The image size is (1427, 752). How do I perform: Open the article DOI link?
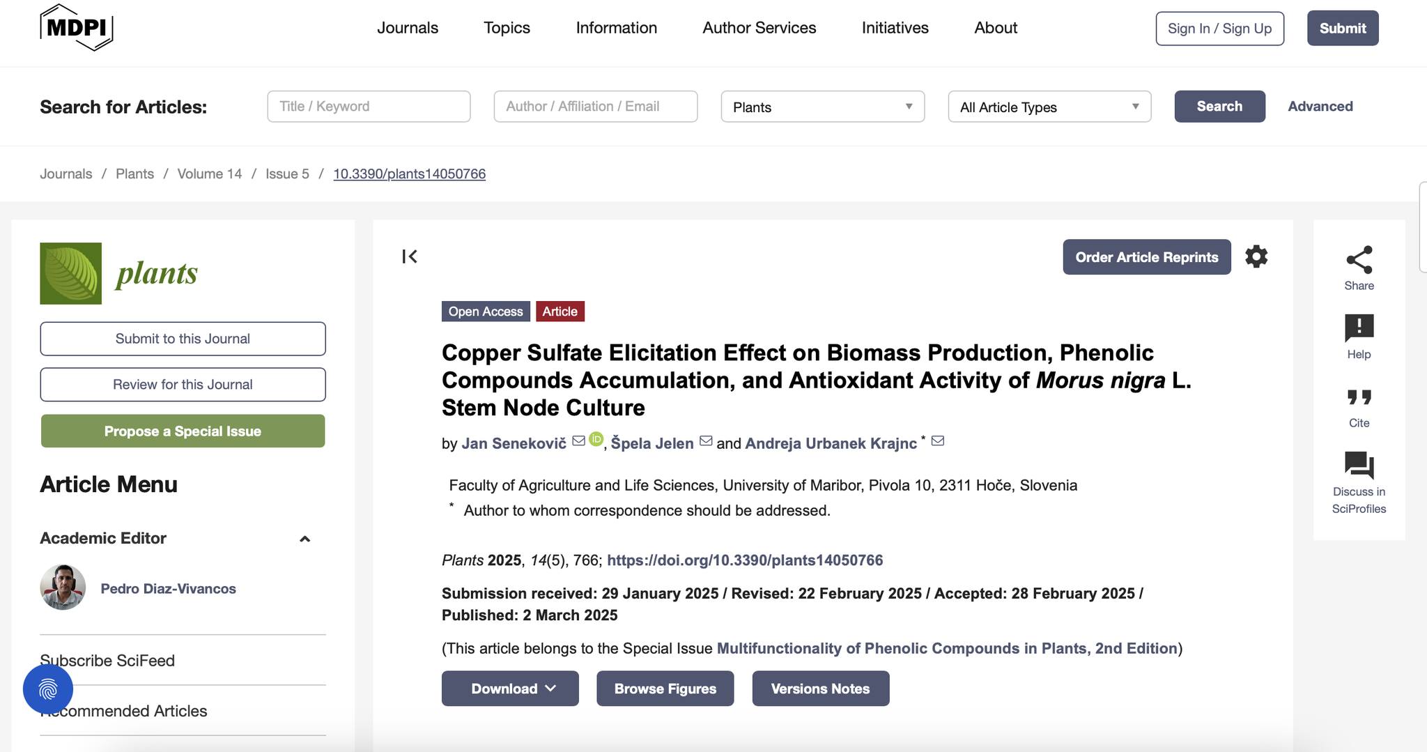coord(745,560)
